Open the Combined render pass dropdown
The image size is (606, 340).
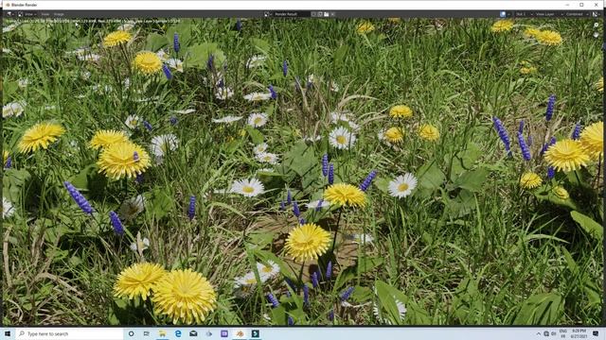pos(577,14)
